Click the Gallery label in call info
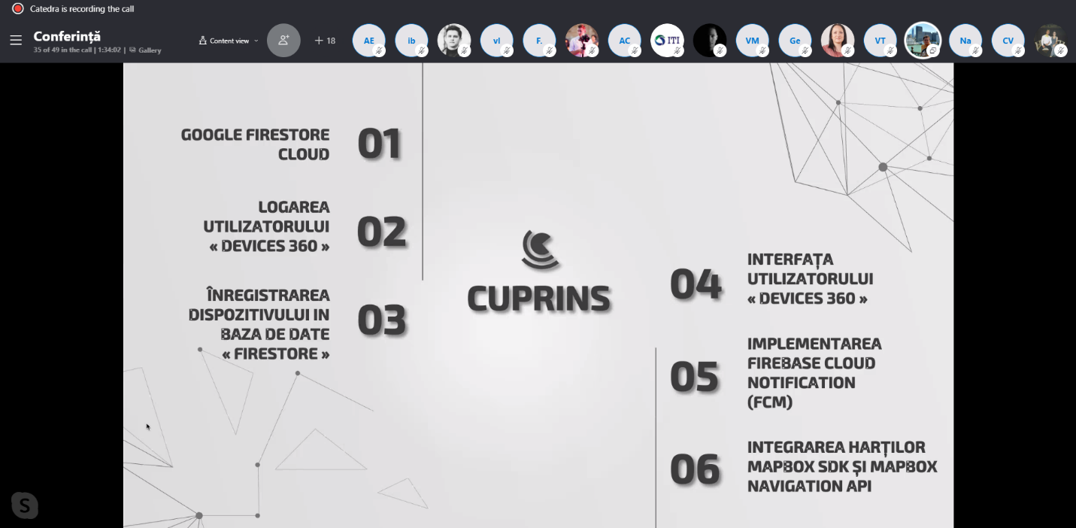This screenshot has width=1076, height=528. click(x=145, y=50)
